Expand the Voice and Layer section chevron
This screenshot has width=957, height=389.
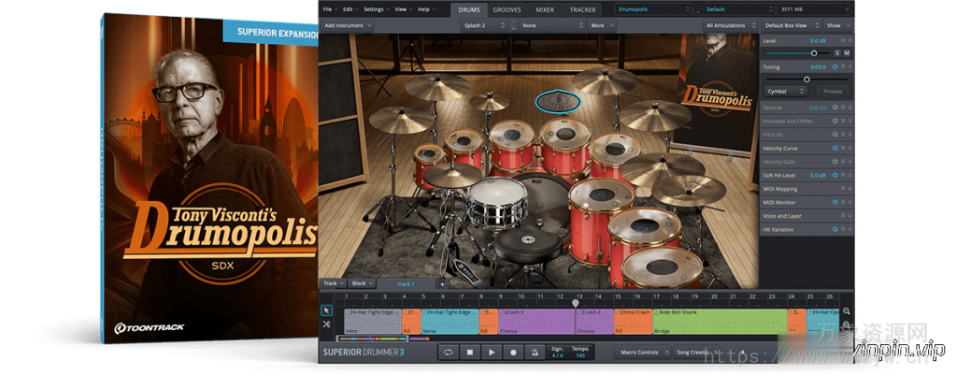coord(849,216)
